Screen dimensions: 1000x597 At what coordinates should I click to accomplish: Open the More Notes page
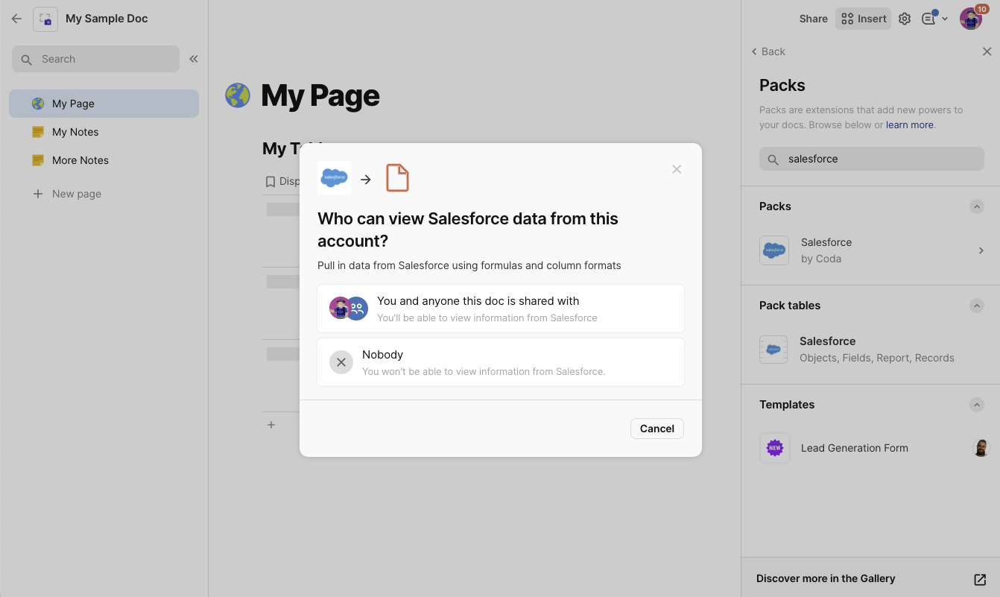(x=80, y=160)
